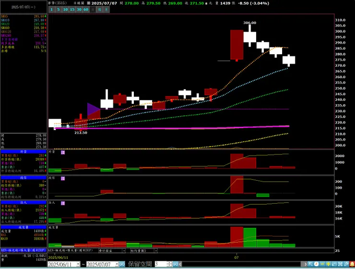The image size is (355, 269).
Task: Click GO button next to end date
Action: coord(122,264)
